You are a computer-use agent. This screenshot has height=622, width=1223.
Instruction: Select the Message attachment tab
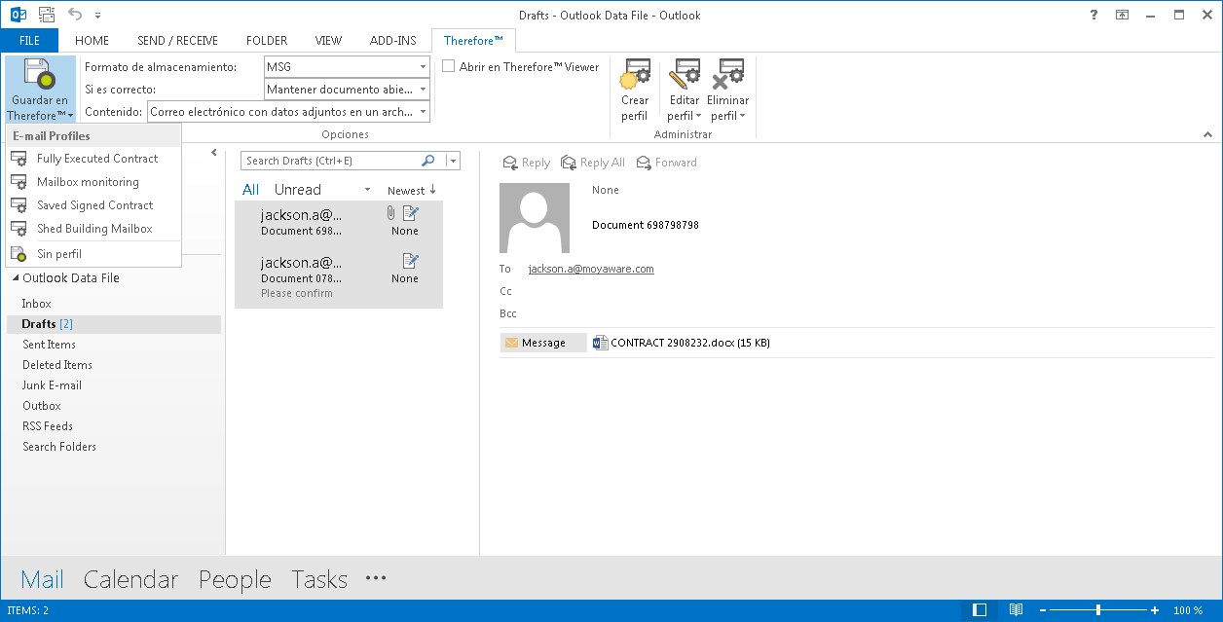tap(543, 343)
